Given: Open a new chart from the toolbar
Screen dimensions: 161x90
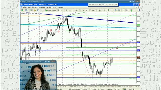Looking at the screenshot, I should (22, 10).
